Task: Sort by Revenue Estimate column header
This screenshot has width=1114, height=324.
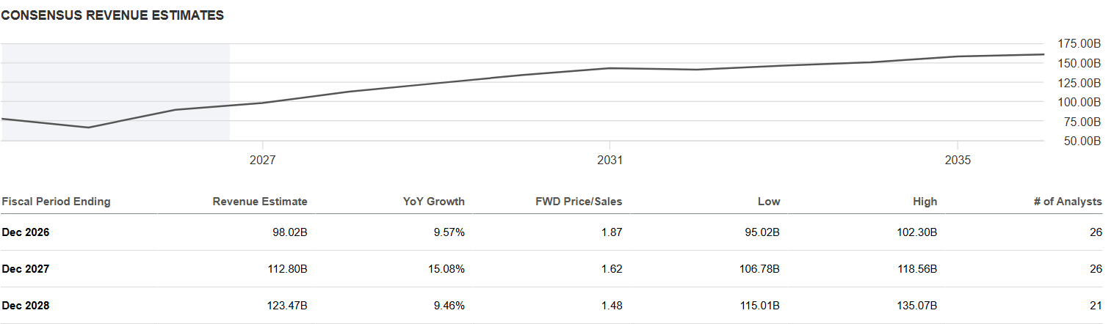Action: [x=260, y=202]
